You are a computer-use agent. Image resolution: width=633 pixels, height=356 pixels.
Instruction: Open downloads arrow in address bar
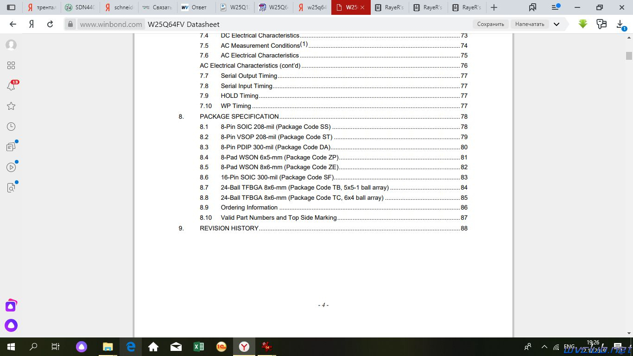point(620,24)
